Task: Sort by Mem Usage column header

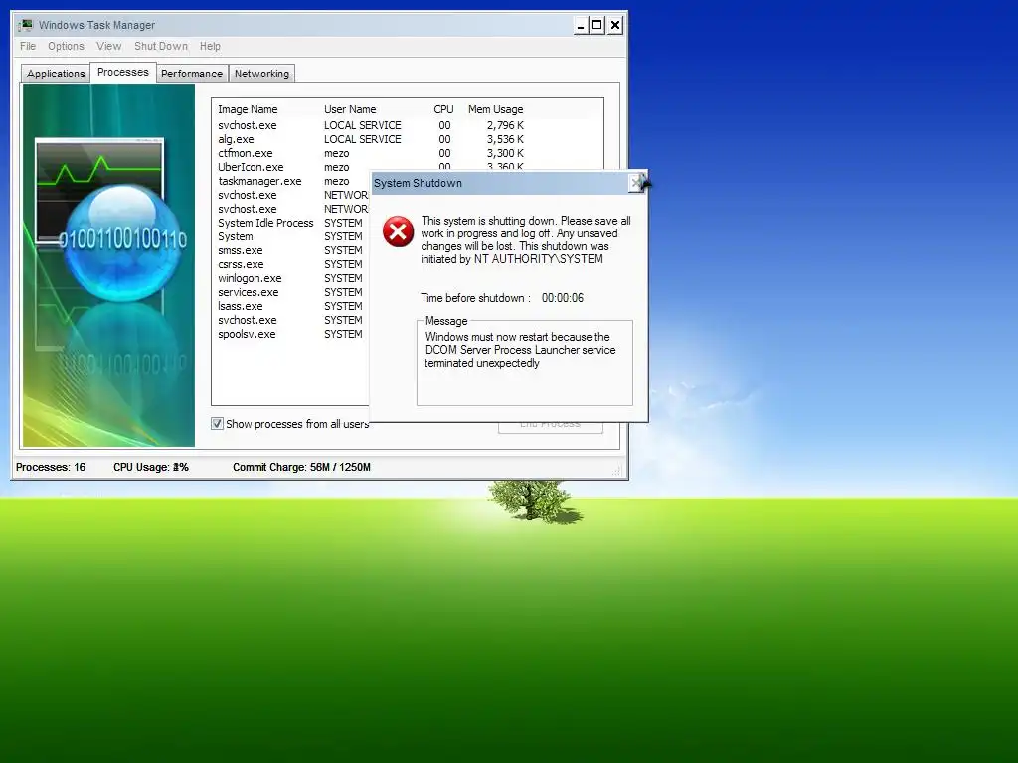Action: (495, 109)
